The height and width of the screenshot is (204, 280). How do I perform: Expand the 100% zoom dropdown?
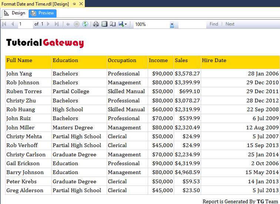coord(172,24)
